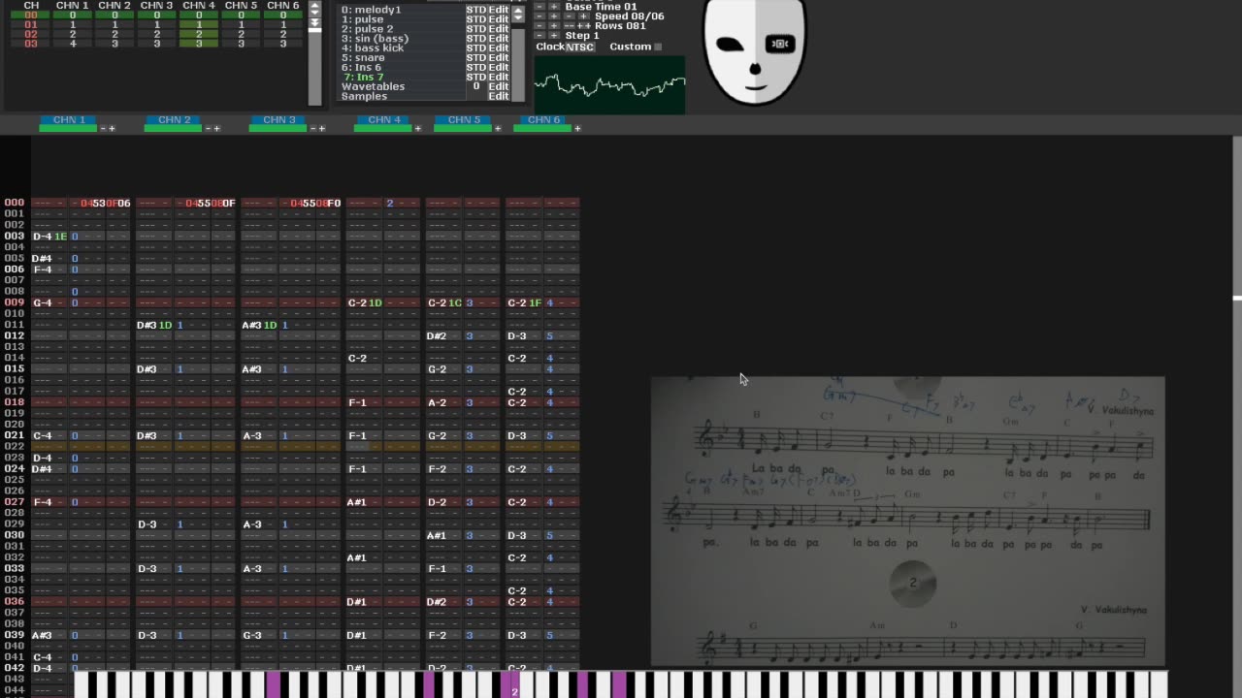The width and height of the screenshot is (1242, 698).
Task: Click the oscilloscope waveform display
Action: (x=609, y=85)
